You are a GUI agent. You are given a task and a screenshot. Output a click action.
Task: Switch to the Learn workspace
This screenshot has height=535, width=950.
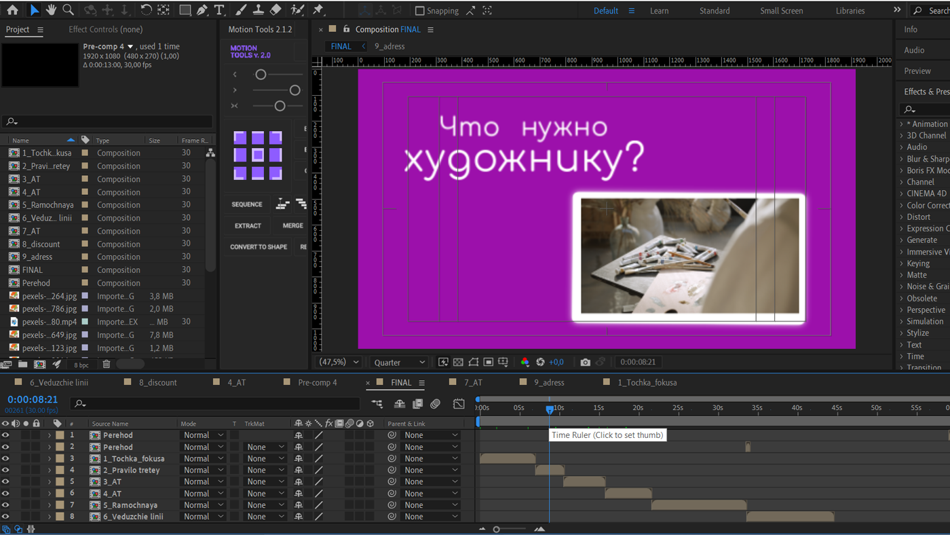pos(658,11)
